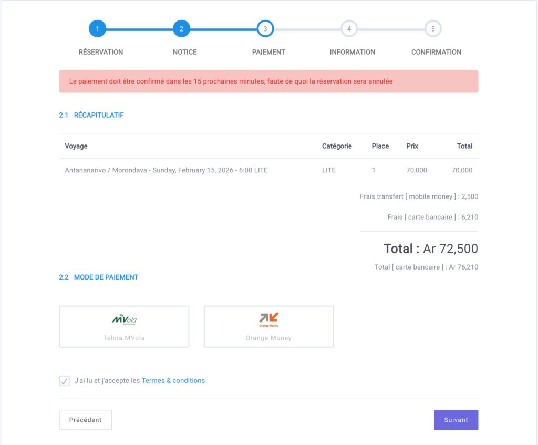Toggle the terms acceptance checkbox
This screenshot has height=445, width=538.
pos(65,381)
